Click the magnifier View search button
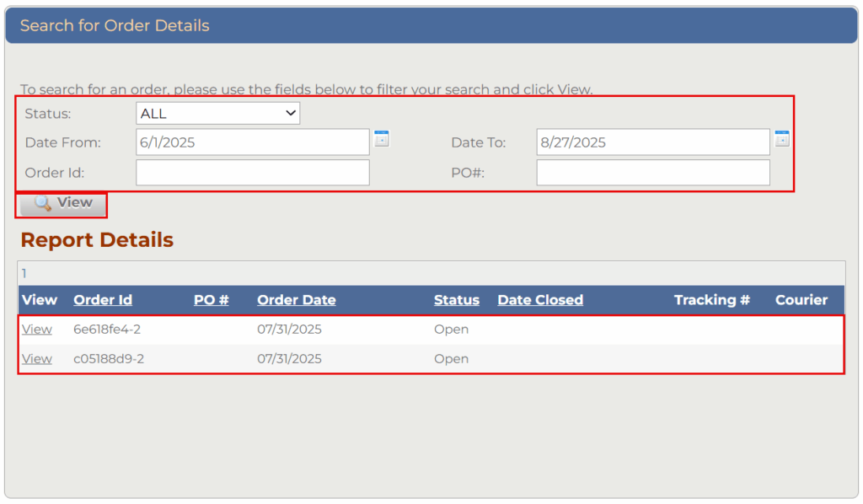Screen dimensions: 863x504 point(63,203)
